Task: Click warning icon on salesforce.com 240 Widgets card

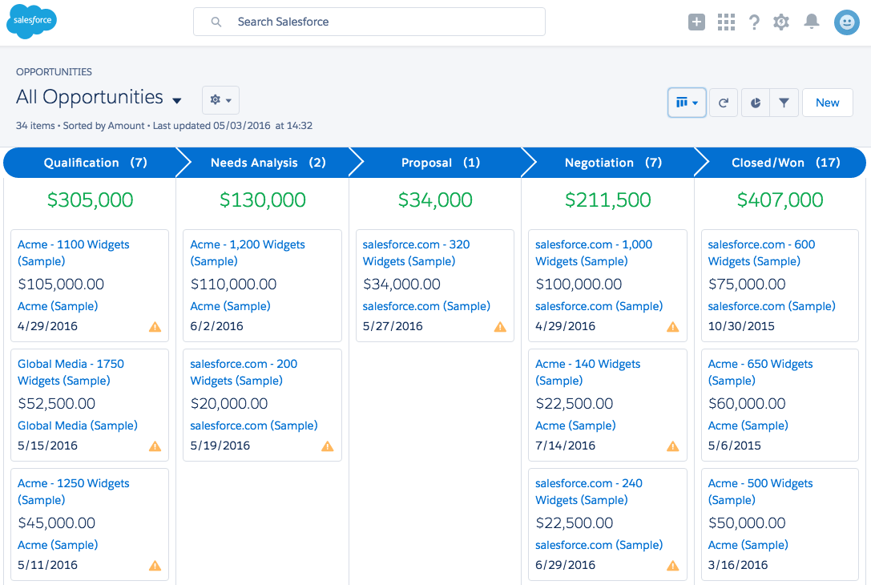Action: pyautogui.click(x=673, y=566)
